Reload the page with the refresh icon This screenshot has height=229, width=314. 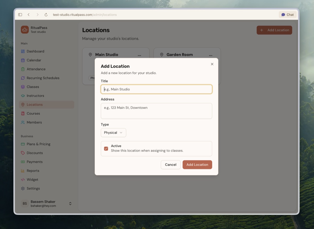click(x=46, y=15)
